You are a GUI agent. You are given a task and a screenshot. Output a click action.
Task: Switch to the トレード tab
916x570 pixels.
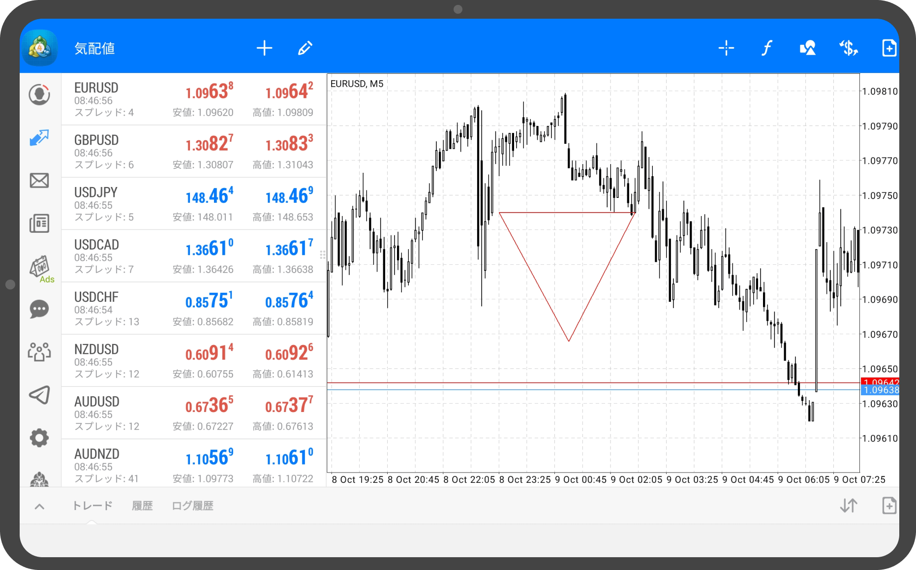coord(92,506)
